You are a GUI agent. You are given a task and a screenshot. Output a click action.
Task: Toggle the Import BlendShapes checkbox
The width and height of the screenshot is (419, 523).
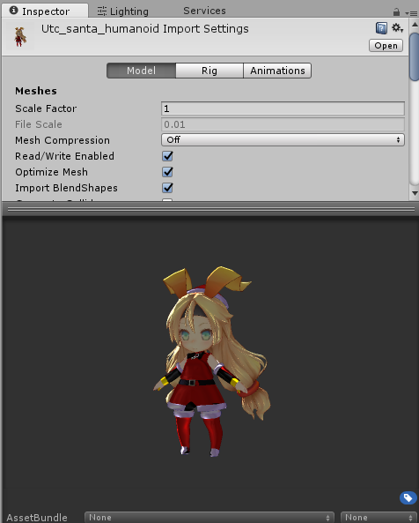[x=167, y=188]
